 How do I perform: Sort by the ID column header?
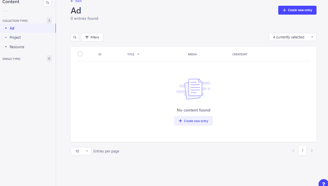[100, 54]
